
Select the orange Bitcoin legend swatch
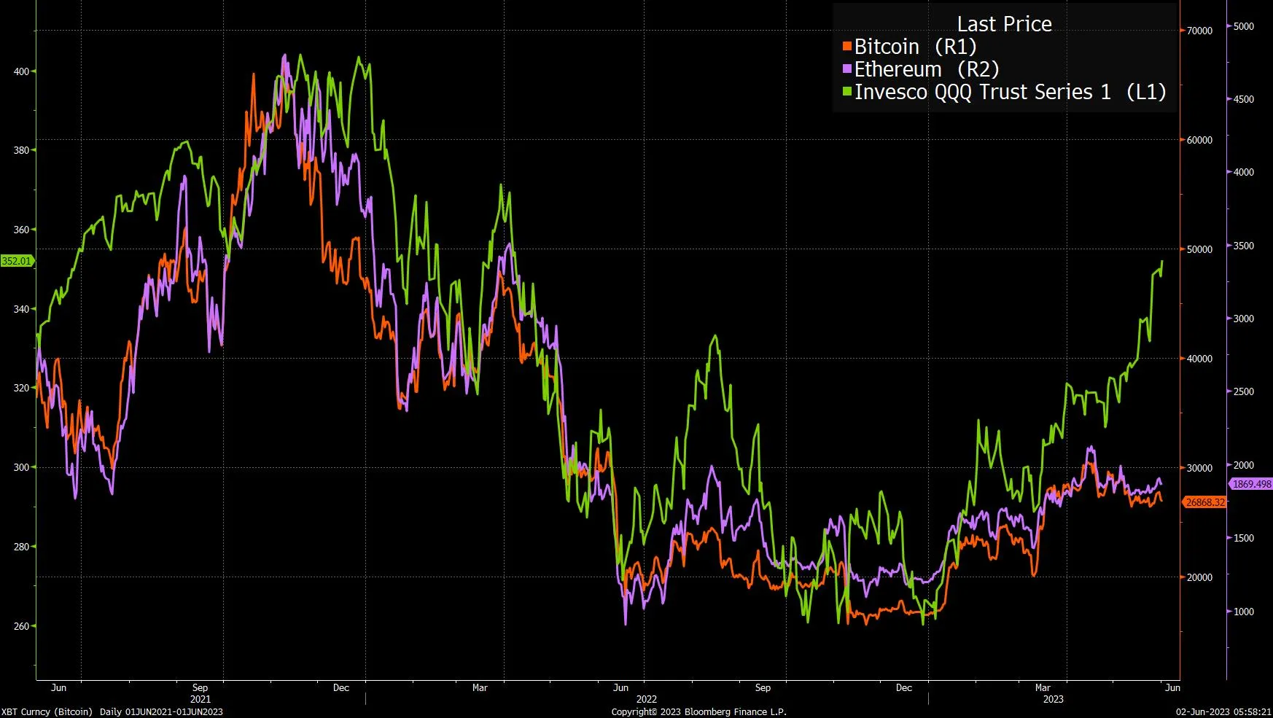pos(846,47)
